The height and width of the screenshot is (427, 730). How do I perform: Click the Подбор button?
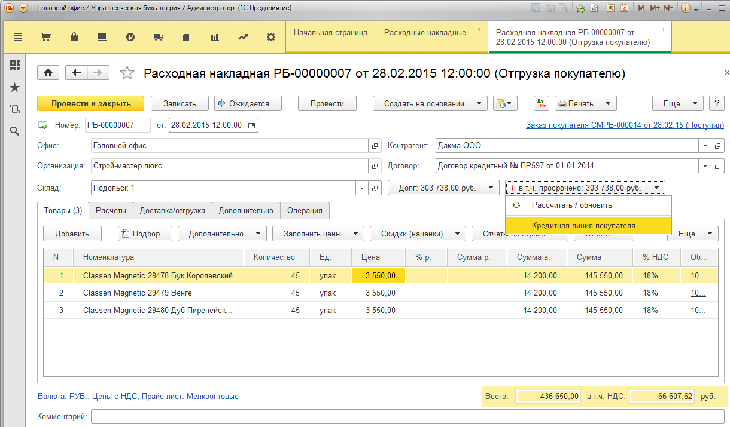coord(145,234)
